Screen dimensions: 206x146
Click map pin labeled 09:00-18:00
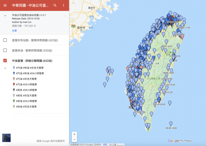click(x=171, y=124)
